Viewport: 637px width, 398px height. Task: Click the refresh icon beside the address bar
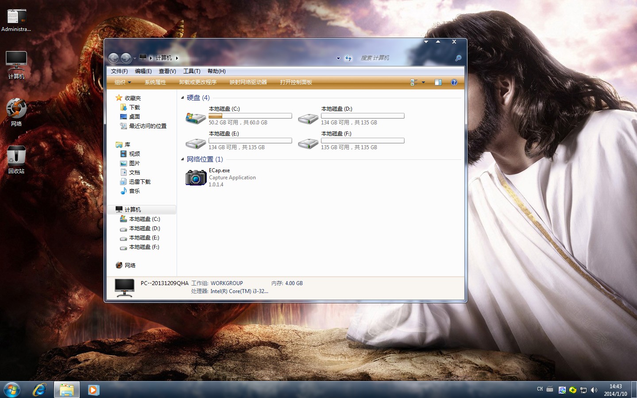pyautogui.click(x=348, y=58)
